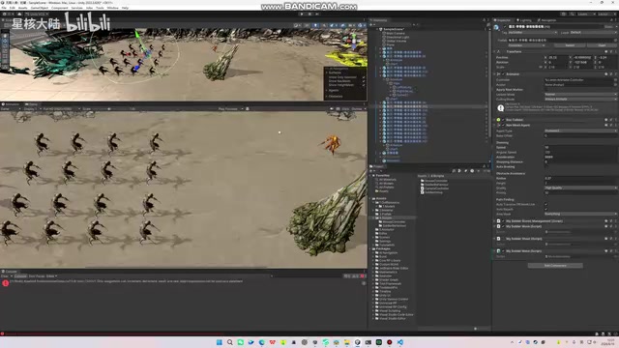Open the Layer dropdown showing Default
Screen dimensions: 619x348
(x=593, y=32)
